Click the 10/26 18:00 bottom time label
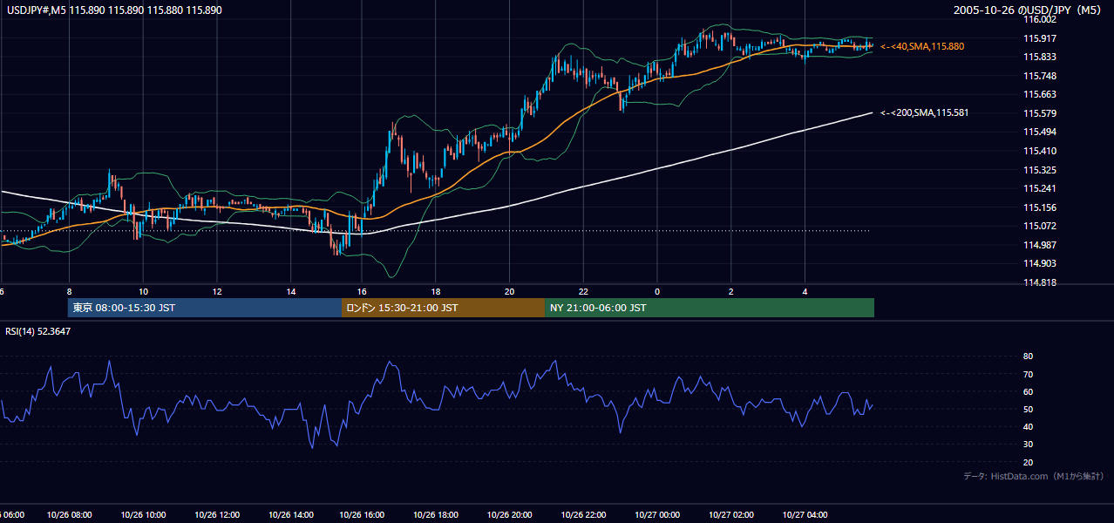The image size is (1114, 523). point(438,515)
